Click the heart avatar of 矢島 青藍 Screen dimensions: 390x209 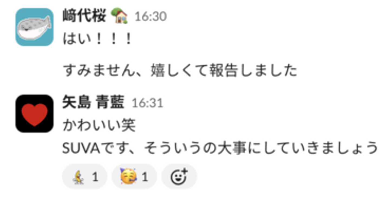(34, 114)
